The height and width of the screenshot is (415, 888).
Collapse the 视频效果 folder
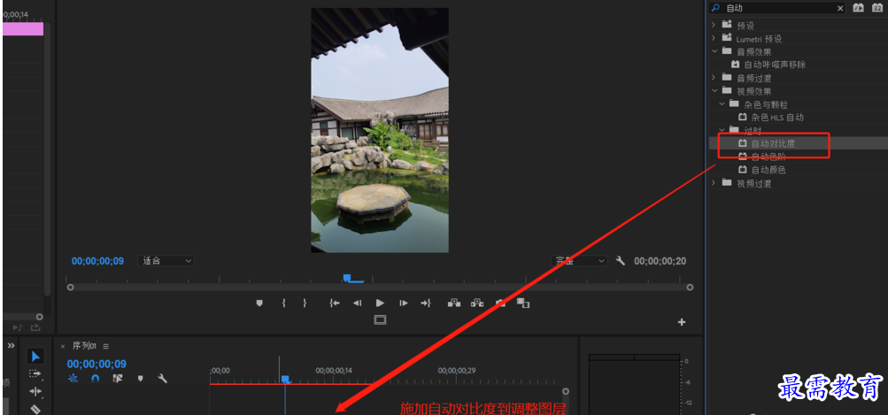click(x=714, y=90)
